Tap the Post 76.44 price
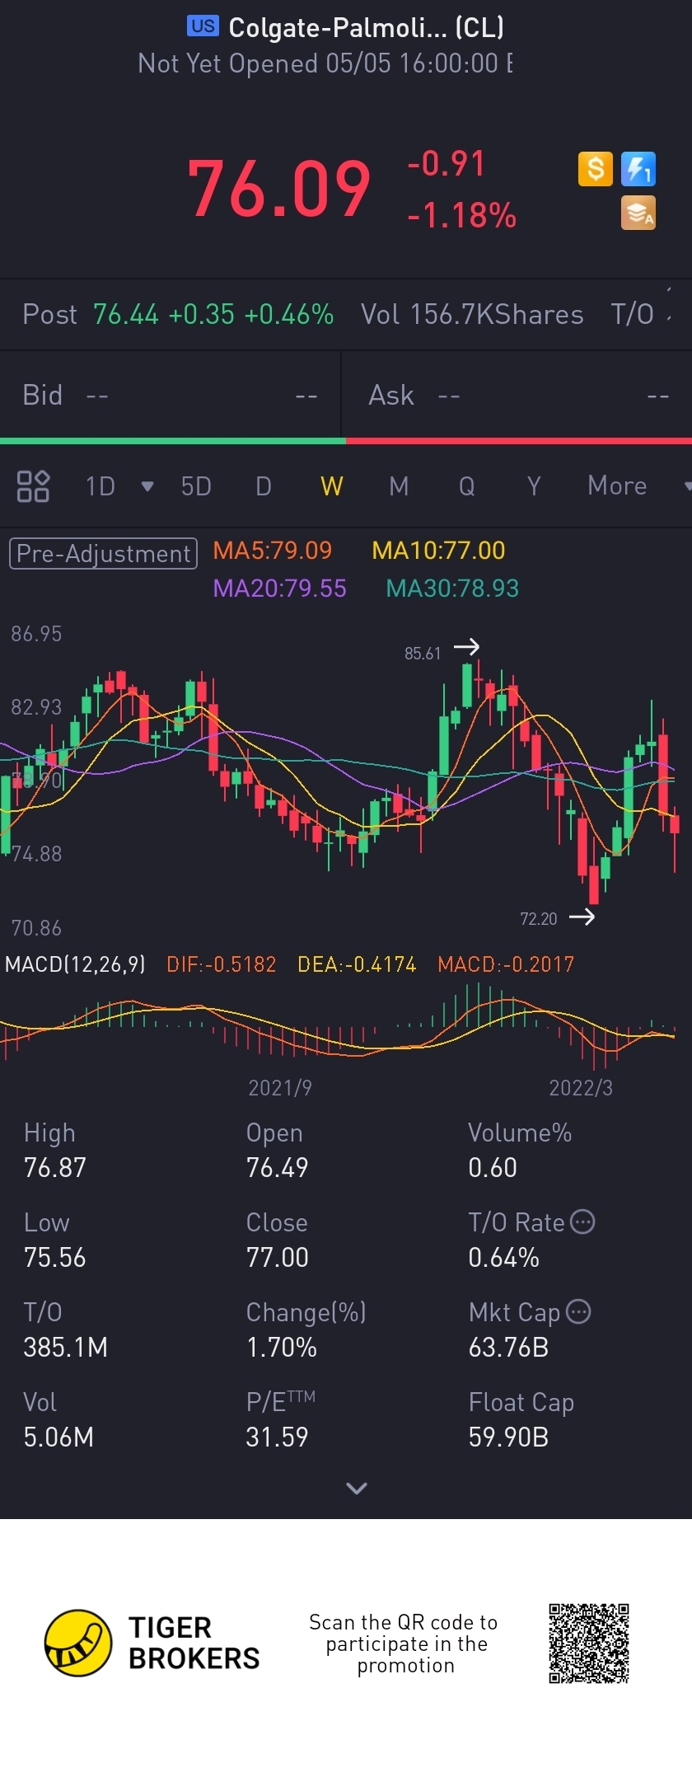This screenshot has height=1768, width=692. [x=125, y=314]
